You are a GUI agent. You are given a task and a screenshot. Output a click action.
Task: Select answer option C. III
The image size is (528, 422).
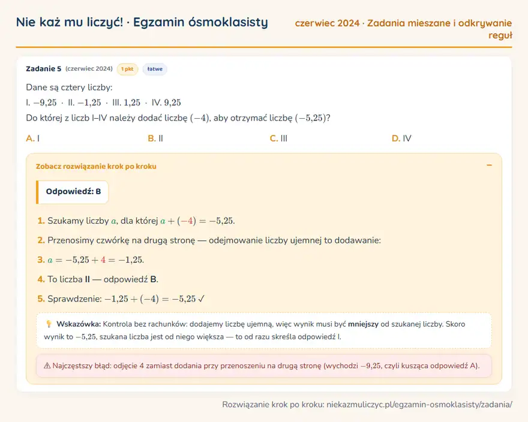pyautogui.click(x=278, y=138)
